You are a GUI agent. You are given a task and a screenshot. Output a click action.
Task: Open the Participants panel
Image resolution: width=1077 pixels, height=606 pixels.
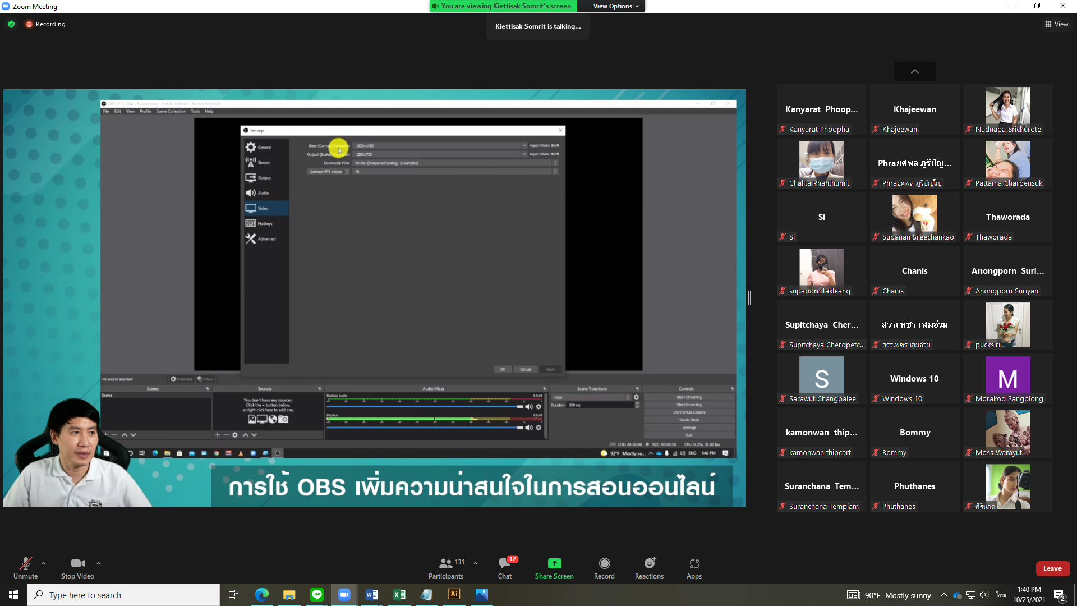click(x=446, y=568)
